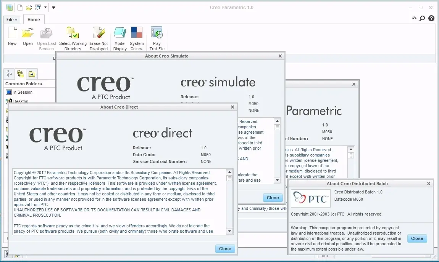Click the small New document quick access icon
The height and width of the screenshot is (262, 439).
pos(20,8)
